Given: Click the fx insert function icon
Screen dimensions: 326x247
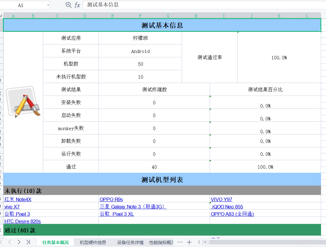Looking at the screenshot, I should 77,5.
